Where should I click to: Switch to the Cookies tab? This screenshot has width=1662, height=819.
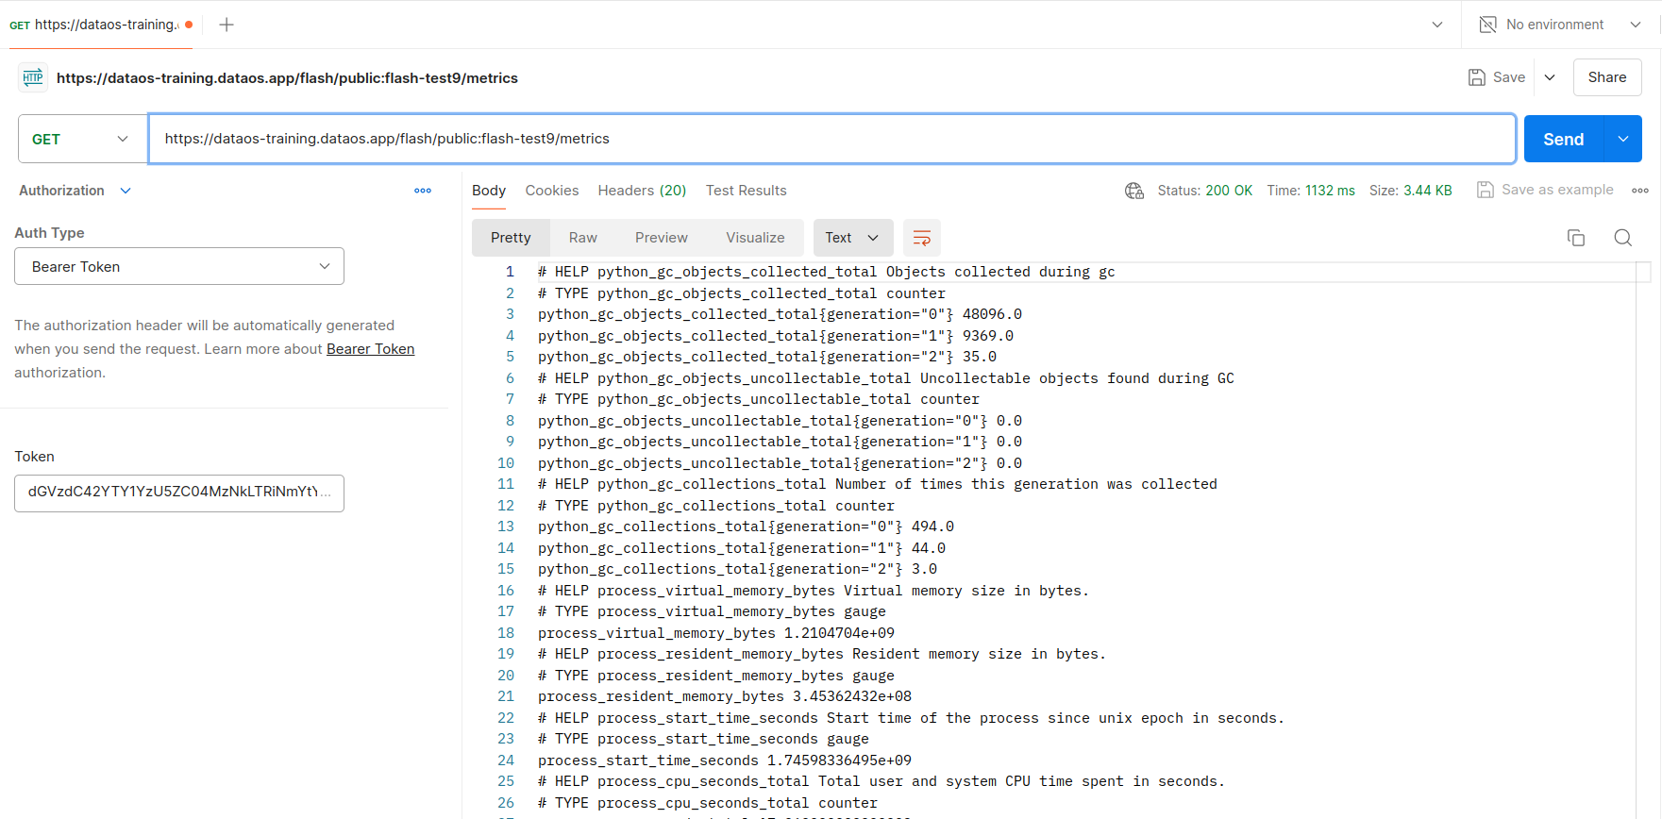point(552,191)
